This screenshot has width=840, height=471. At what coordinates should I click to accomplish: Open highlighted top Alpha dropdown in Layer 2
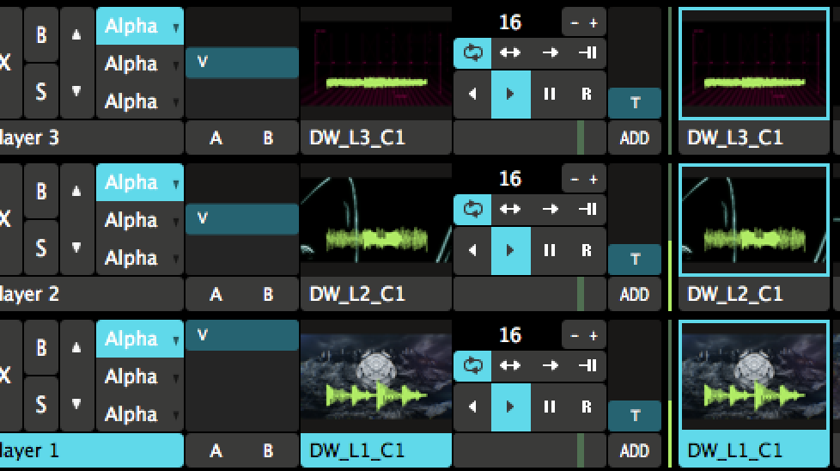pyautogui.click(x=139, y=182)
